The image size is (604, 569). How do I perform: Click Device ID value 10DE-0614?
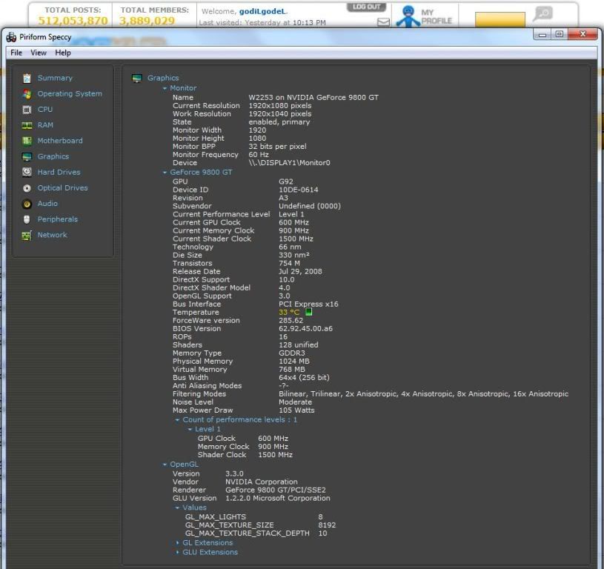click(298, 190)
